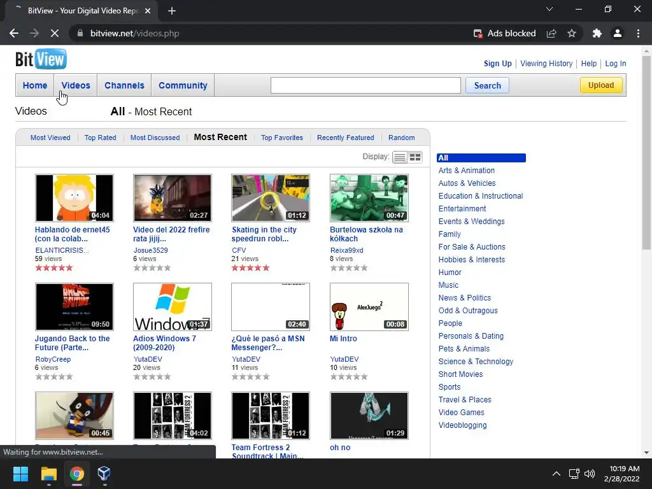652x489 pixels.
Task: Open File Explorer from the taskbar
Action: (x=48, y=474)
